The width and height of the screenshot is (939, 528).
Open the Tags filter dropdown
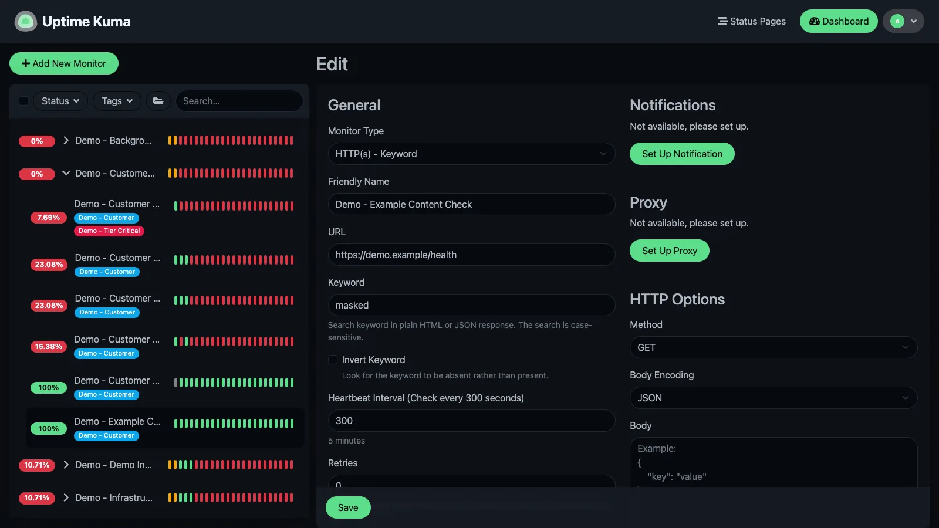(x=117, y=101)
